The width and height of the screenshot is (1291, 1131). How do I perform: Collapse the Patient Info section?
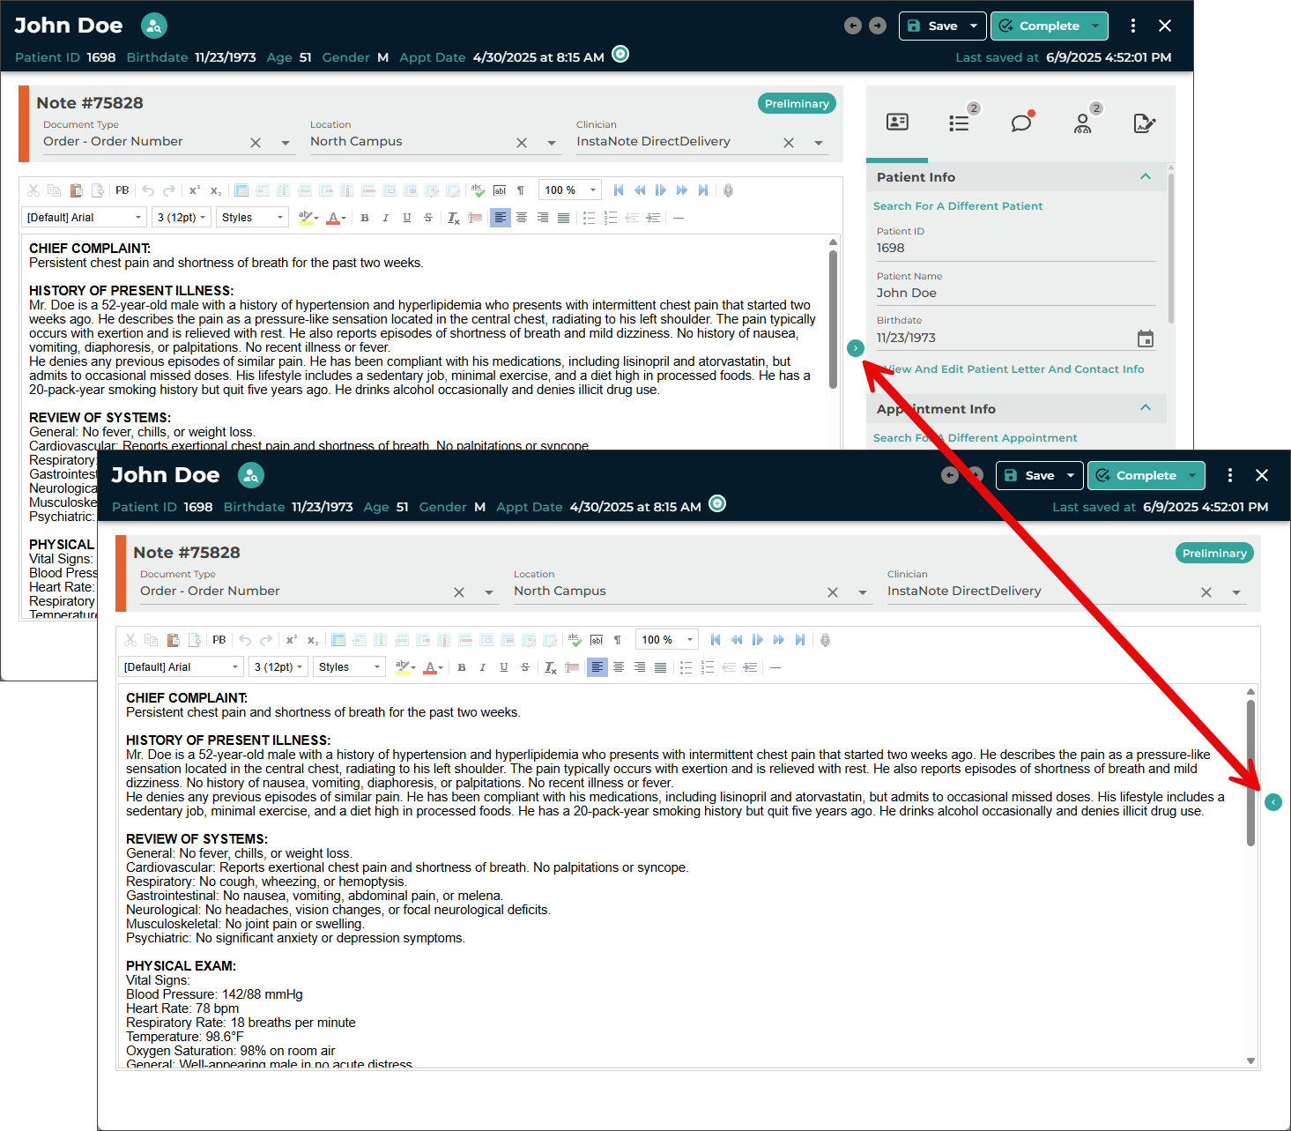1145,177
